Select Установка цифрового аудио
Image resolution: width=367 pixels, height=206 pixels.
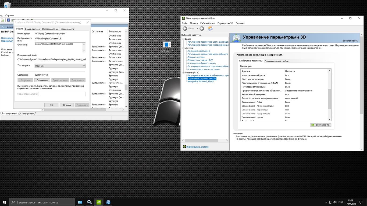pyautogui.click(x=201, y=63)
